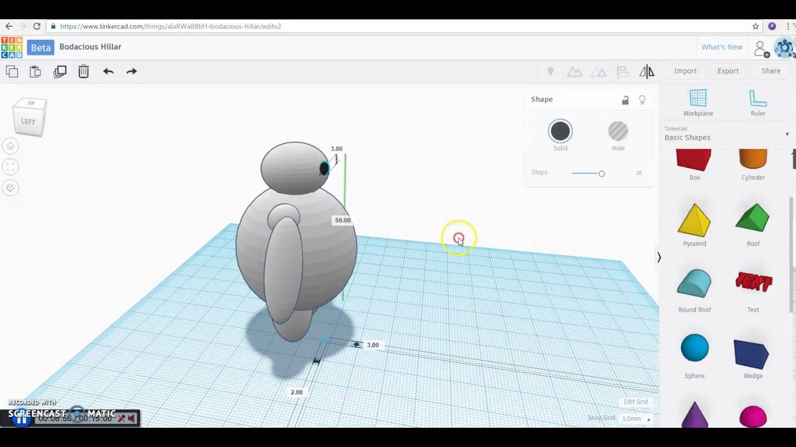Pick the blue Sphere shape

pyautogui.click(x=695, y=348)
